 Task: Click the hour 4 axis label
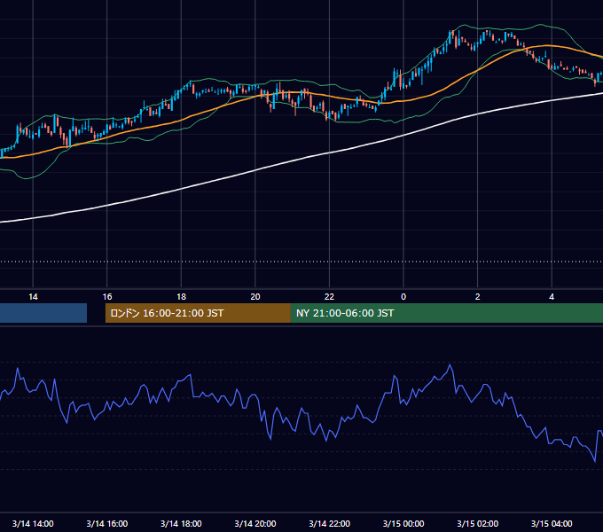point(552,297)
